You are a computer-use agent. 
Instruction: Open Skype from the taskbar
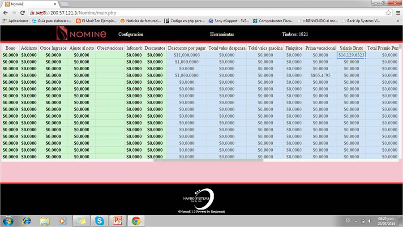(99, 220)
